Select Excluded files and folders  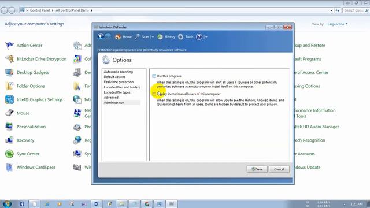click(x=122, y=87)
